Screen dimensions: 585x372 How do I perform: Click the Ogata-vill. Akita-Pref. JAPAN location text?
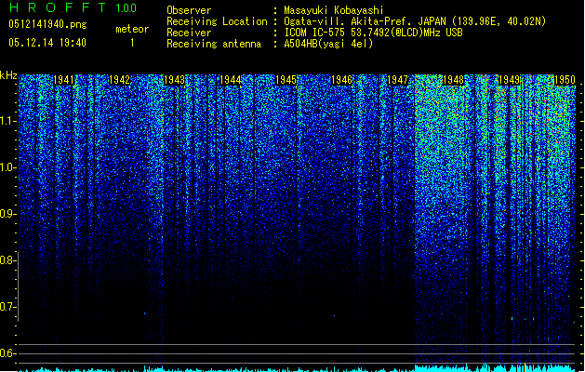click(x=415, y=21)
